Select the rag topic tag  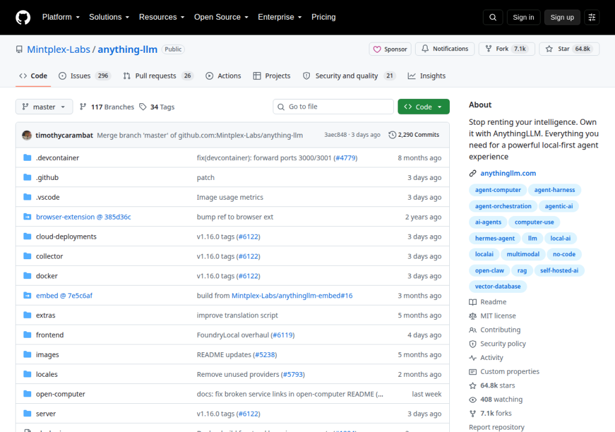click(x=522, y=271)
